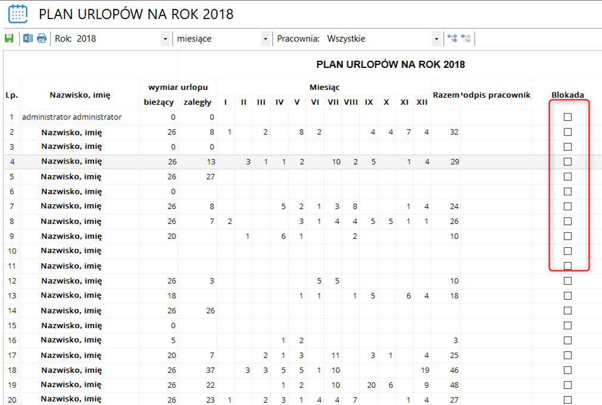Toggle Blokada checkbox in row 3
602x405 pixels.
(567, 147)
